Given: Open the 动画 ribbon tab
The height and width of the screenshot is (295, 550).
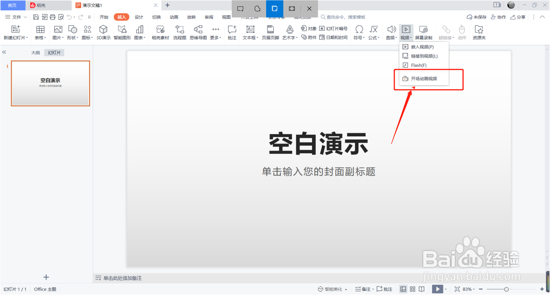Looking at the screenshot, I should point(174,17).
